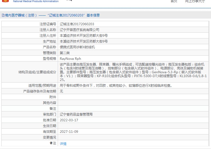This screenshot has width=211, height=149.
Task: Click the 注册人住所 label
Action: (48, 36)
